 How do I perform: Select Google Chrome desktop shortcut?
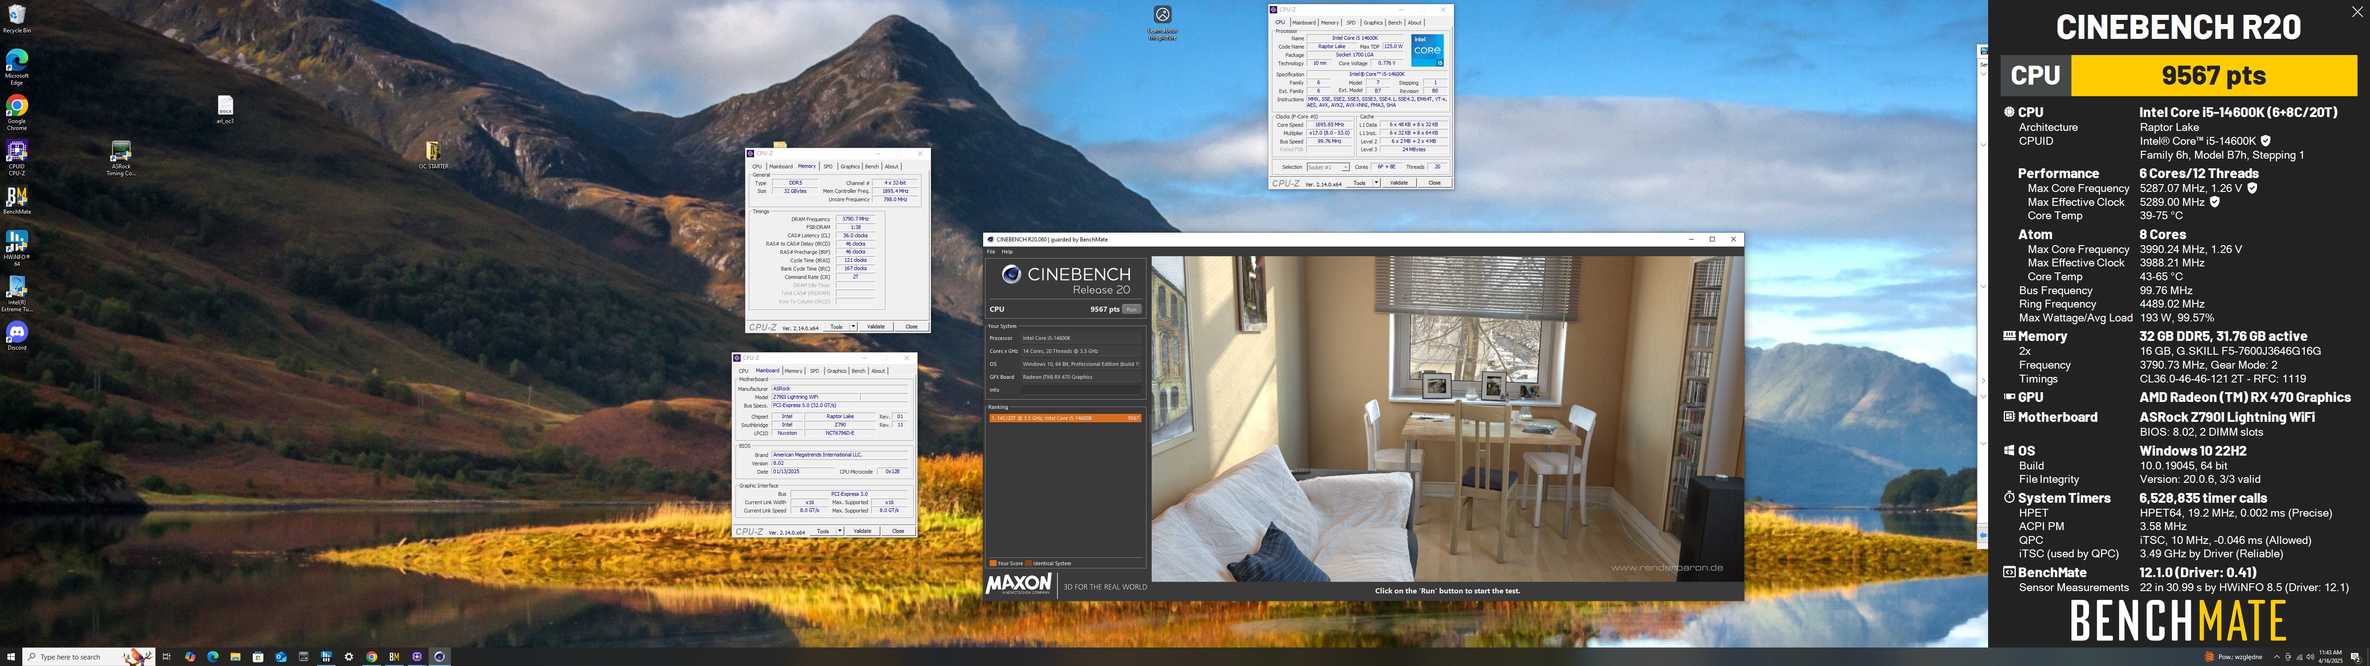[x=17, y=113]
